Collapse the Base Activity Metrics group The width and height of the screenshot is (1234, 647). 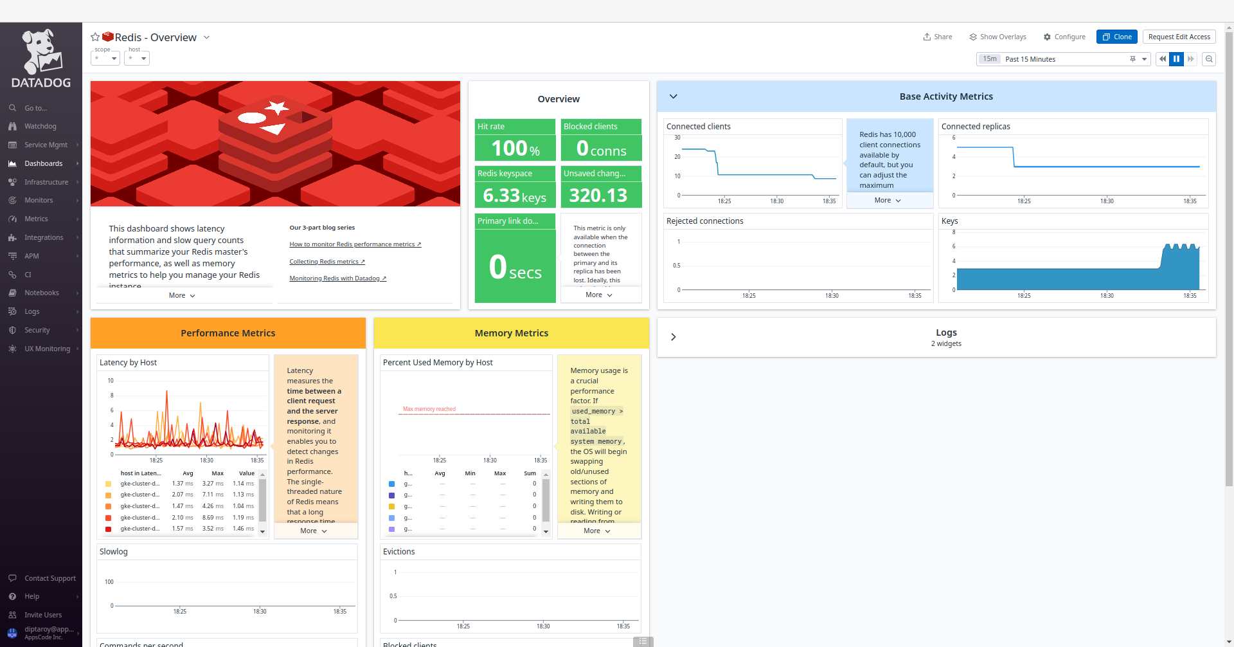(674, 96)
